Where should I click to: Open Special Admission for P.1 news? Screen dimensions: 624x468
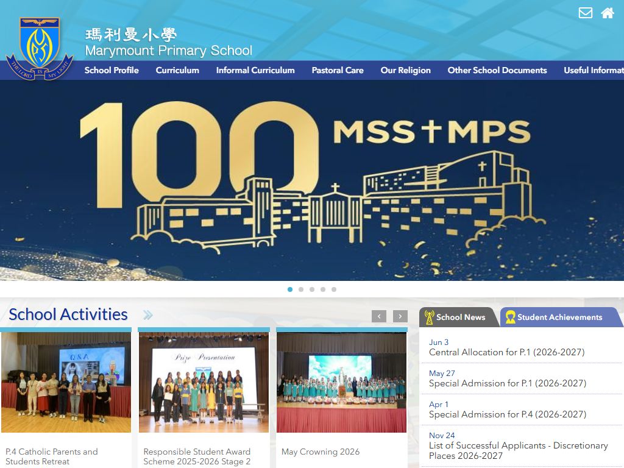pyautogui.click(x=508, y=383)
